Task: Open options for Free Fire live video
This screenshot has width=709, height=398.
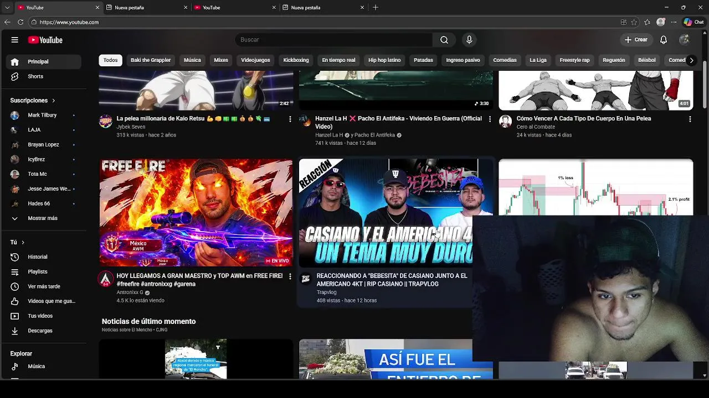Action: coord(290,276)
